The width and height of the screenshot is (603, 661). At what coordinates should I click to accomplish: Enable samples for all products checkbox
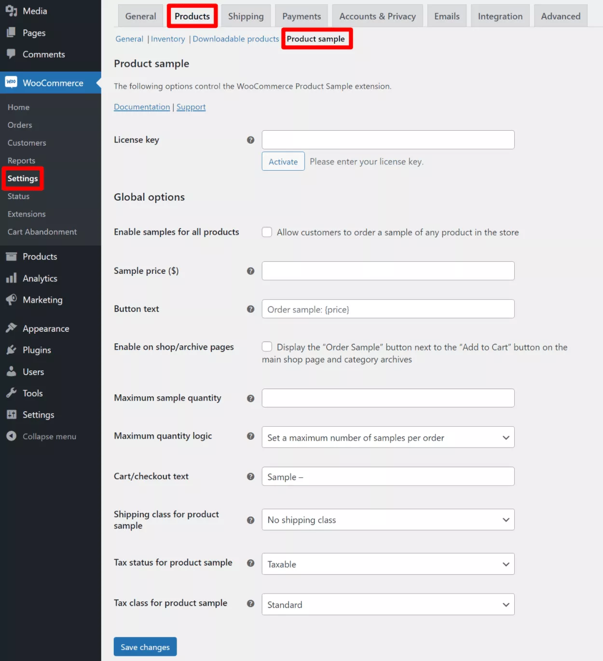point(267,232)
